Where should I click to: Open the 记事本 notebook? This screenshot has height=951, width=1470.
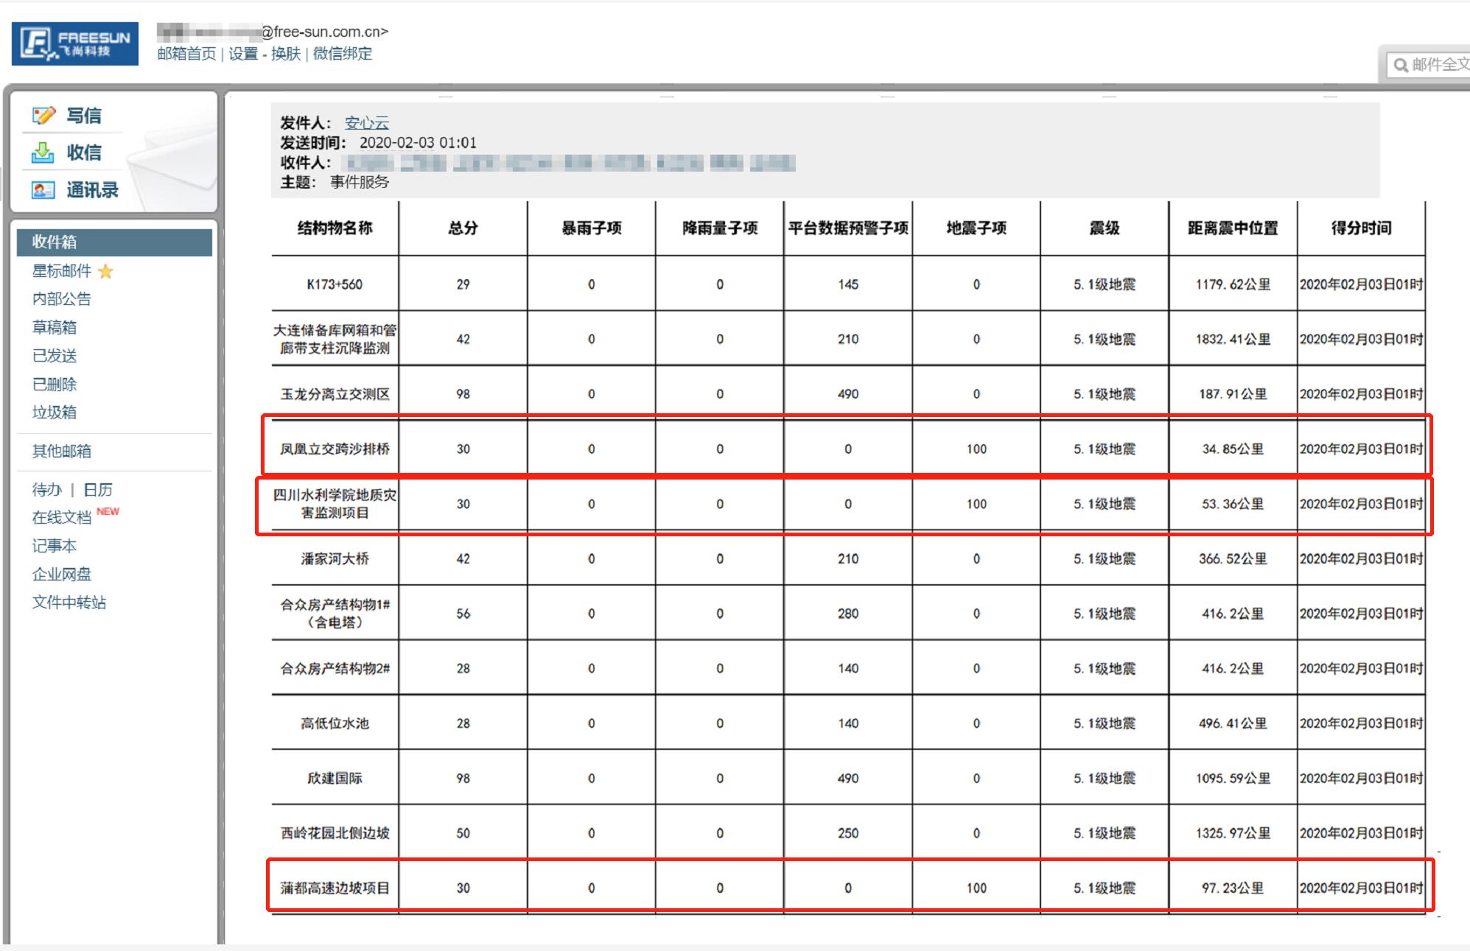55,546
